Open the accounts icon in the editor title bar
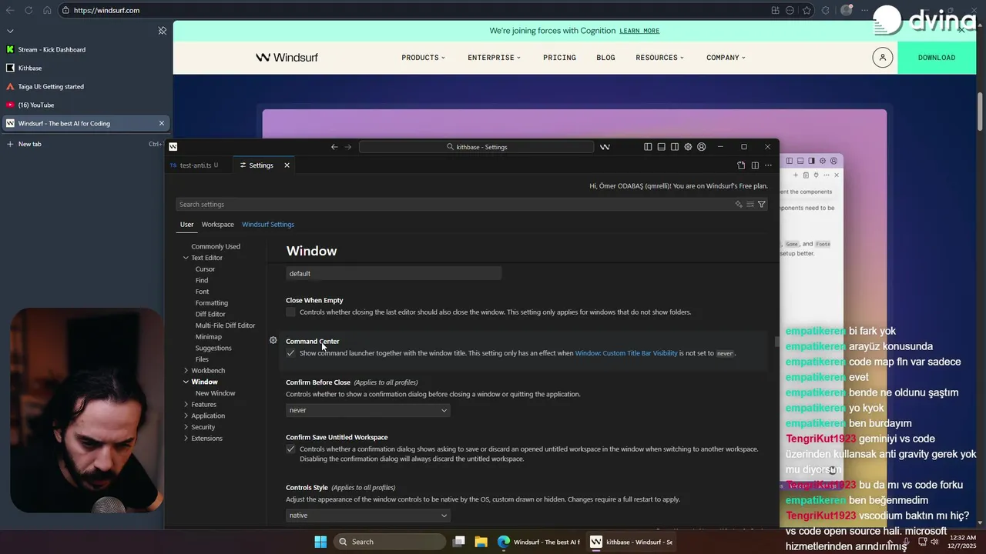The height and width of the screenshot is (554, 986). [x=701, y=147]
